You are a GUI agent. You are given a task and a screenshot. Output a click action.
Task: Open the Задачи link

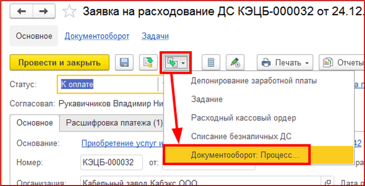[155, 36]
